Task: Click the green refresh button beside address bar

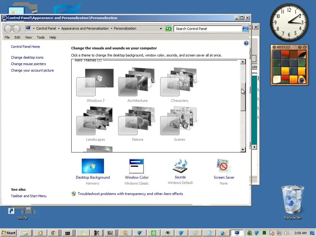Action: click(x=168, y=29)
